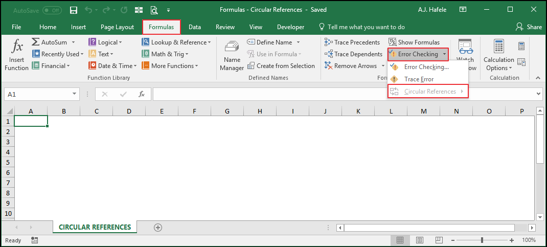This screenshot has height=247, width=547.
Task: Select column D header
Action: (129, 111)
